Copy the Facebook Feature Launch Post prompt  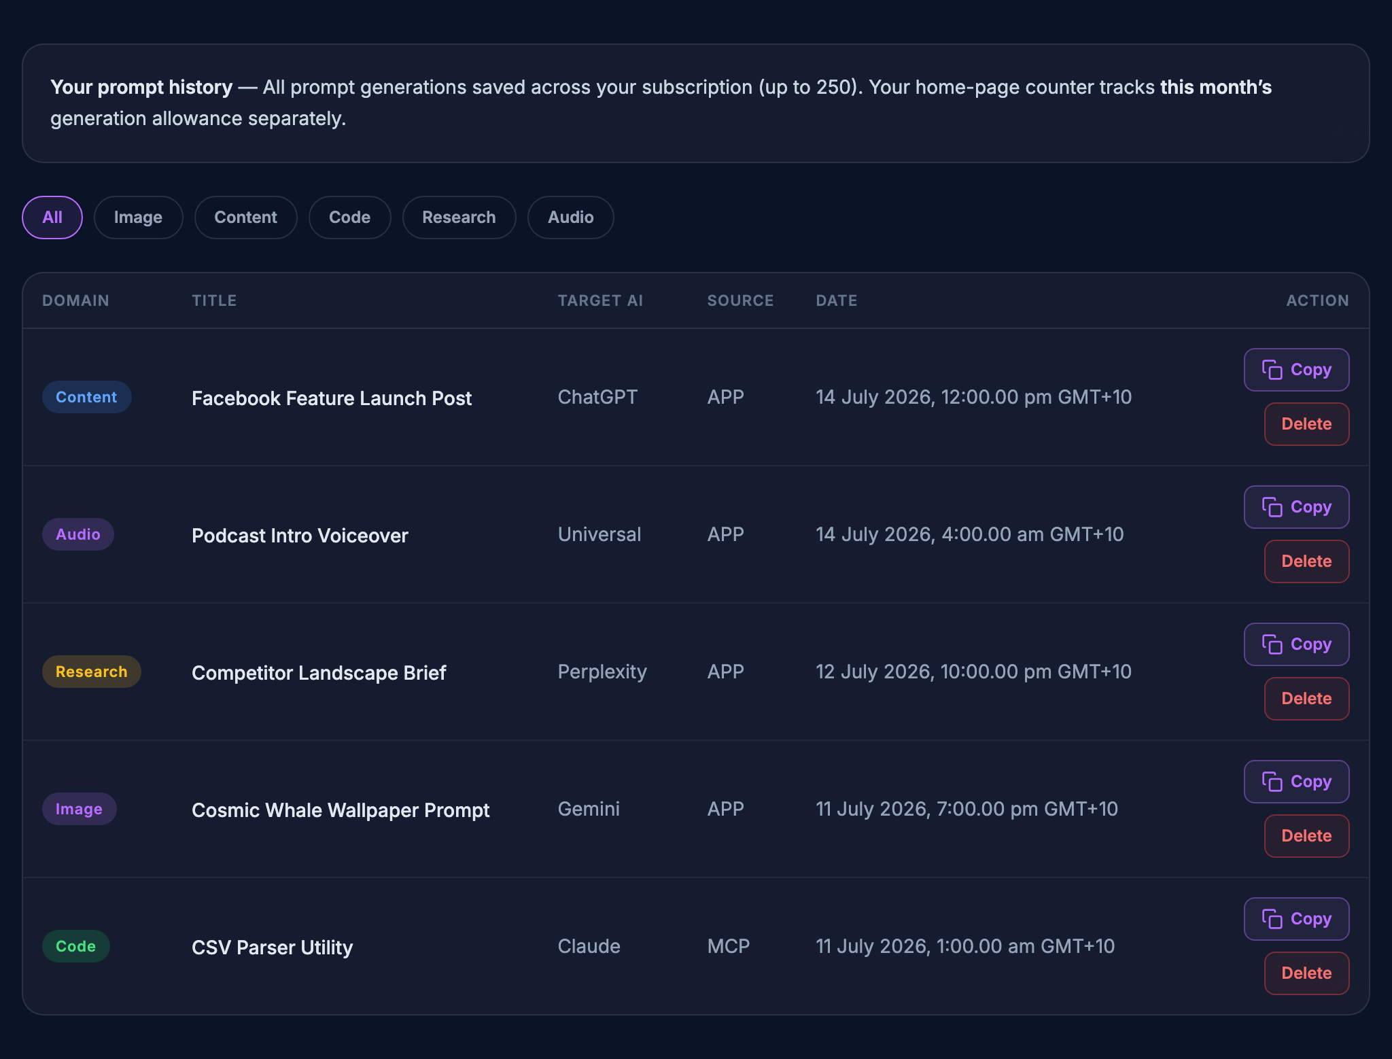pos(1296,370)
